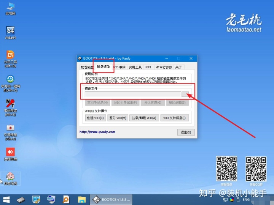Viewport: 274px width, 205px height.
Task: Open the monitor tools taskbar icon
Action: 36,200
